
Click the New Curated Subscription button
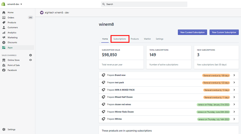coord(192,32)
